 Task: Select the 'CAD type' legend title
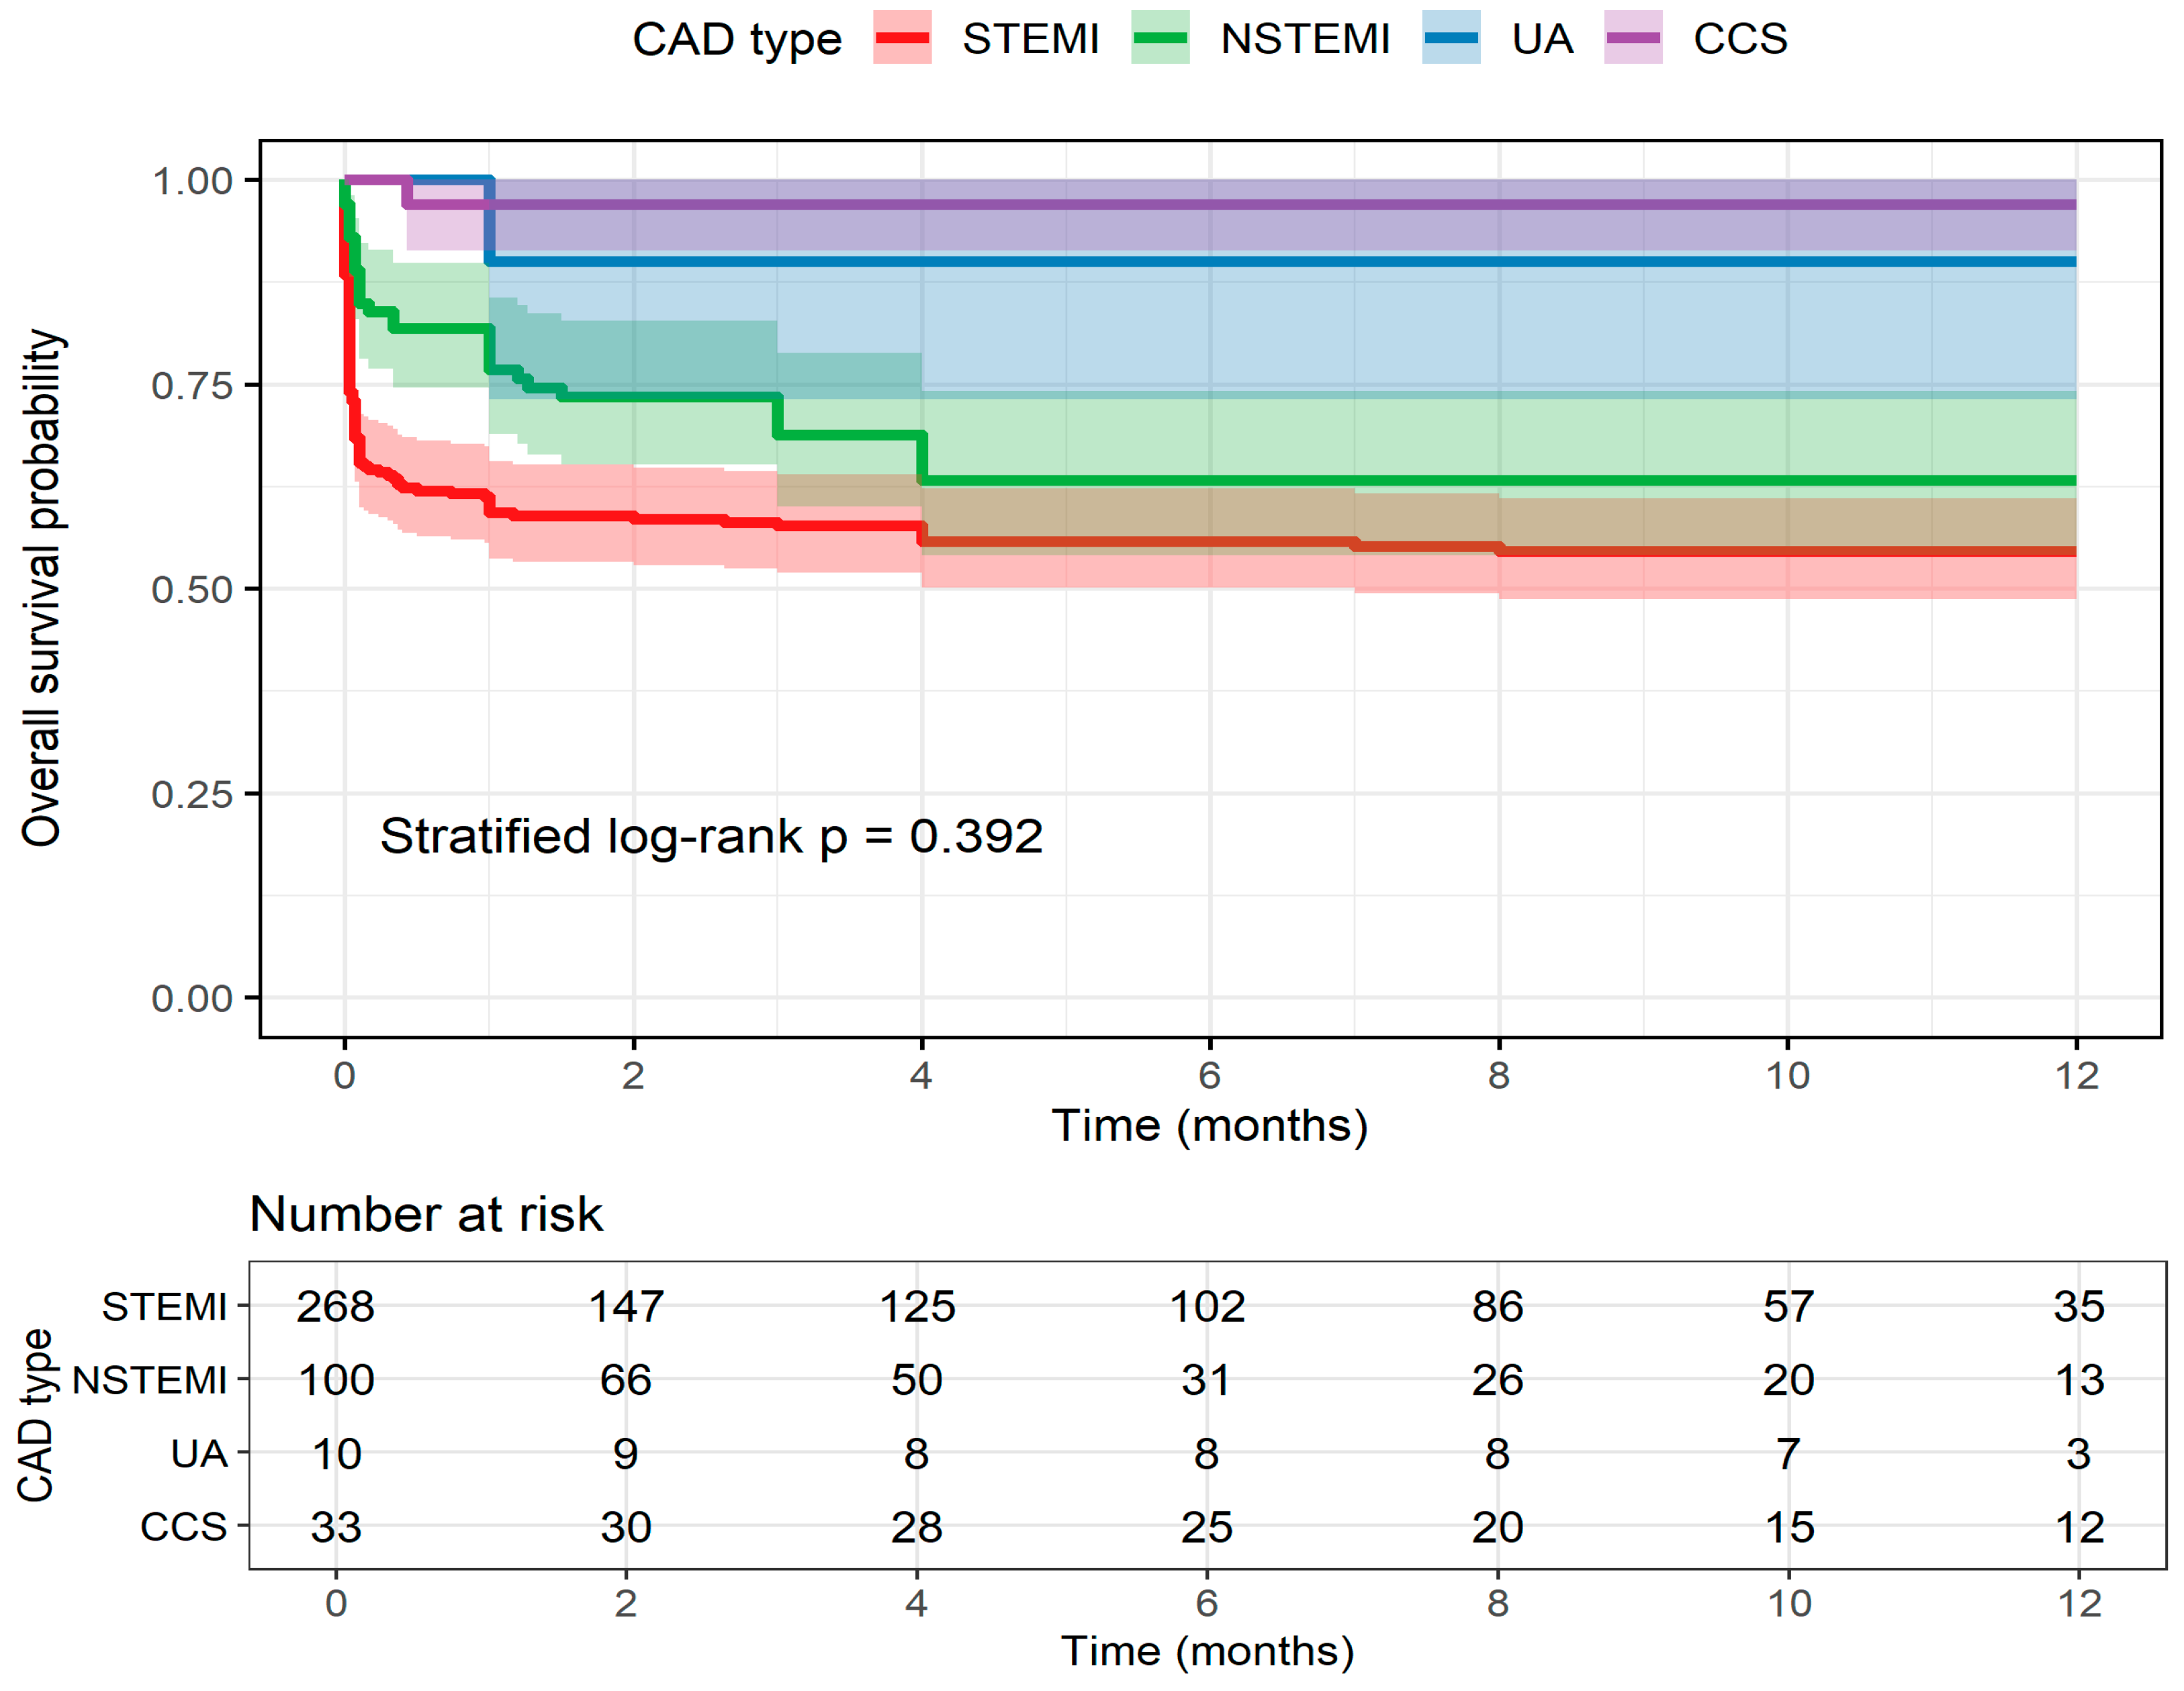click(736, 40)
